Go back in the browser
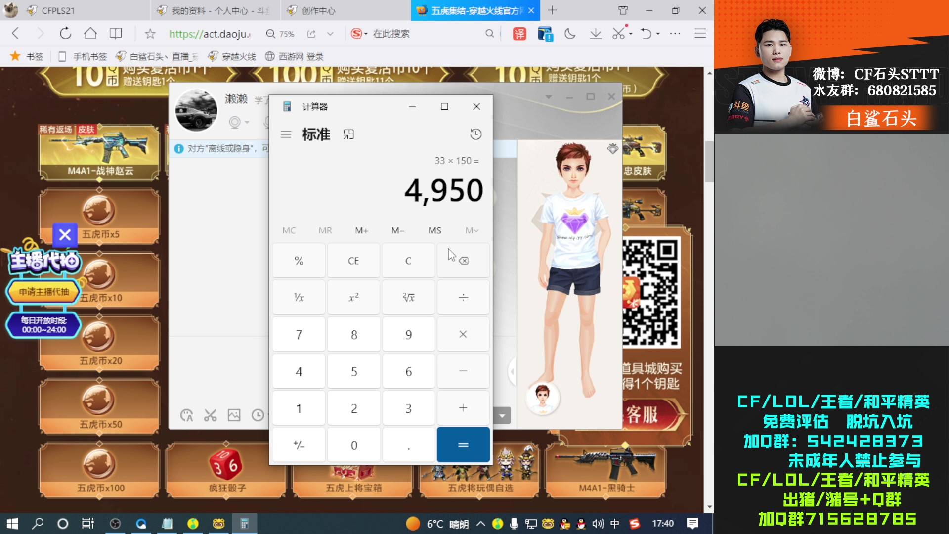The width and height of the screenshot is (949, 534). (x=15, y=33)
